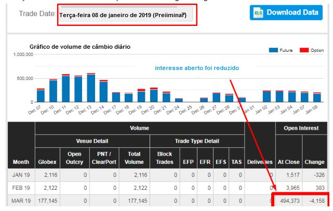This screenshot has height=211, width=333.
Task: Click the Change column header
Action: [x=313, y=162]
